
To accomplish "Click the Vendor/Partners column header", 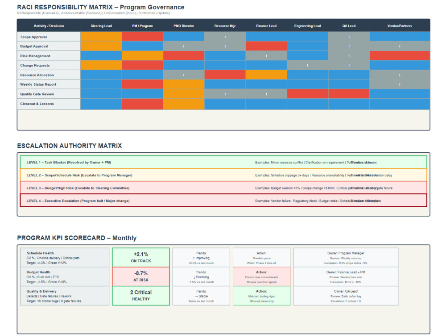I will [x=400, y=25].
